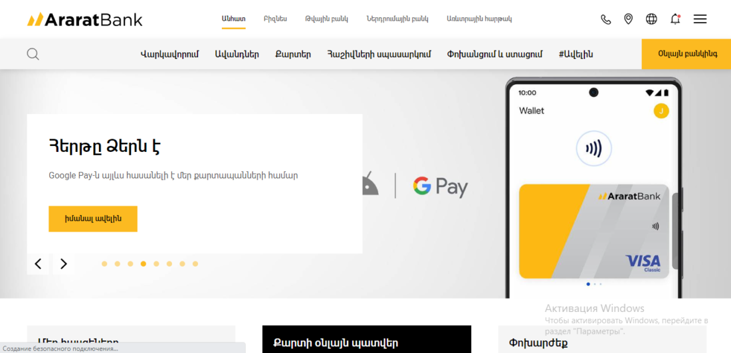Open the #Ավելին menu
This screenshot has height=353, width=731.
(x=575, y=54)
